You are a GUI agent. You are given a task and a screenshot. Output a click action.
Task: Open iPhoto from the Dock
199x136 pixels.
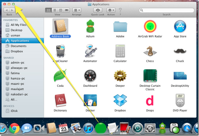pos(76,128)
